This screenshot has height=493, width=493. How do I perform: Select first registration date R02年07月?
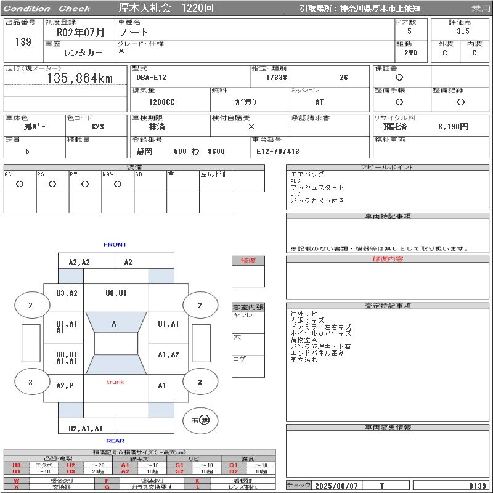click(81, 32)
